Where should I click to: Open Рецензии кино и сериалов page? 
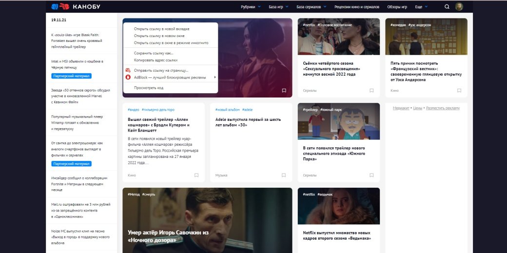click(357, 7)
